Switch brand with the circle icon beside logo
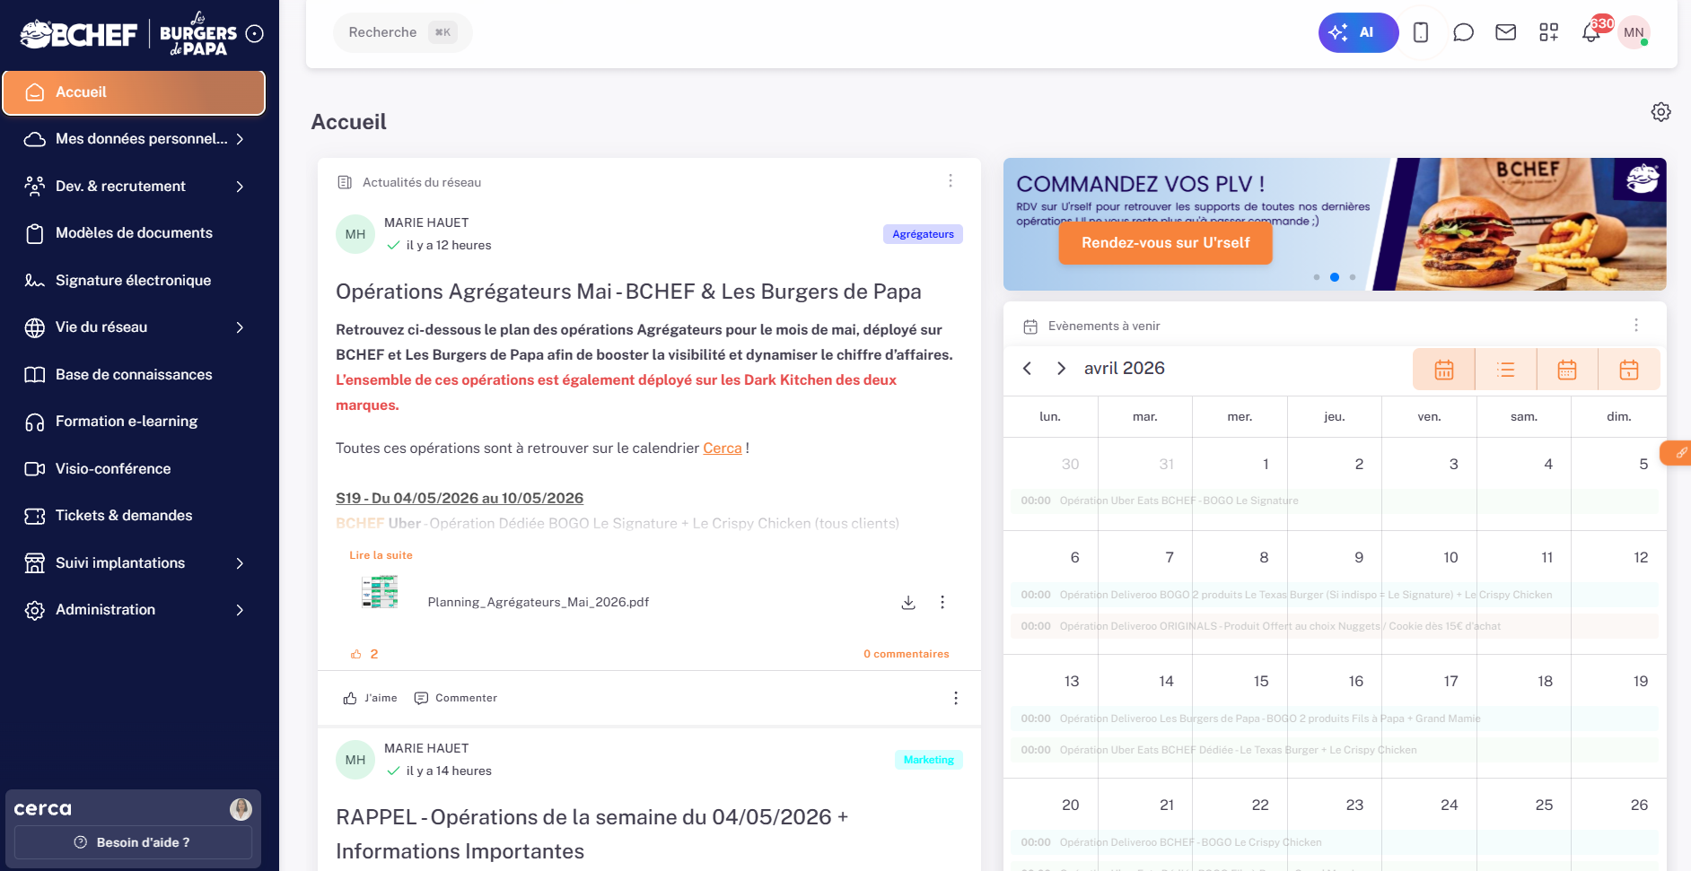The width and height of the screenshot is (1691, 871). click(255, 34)
